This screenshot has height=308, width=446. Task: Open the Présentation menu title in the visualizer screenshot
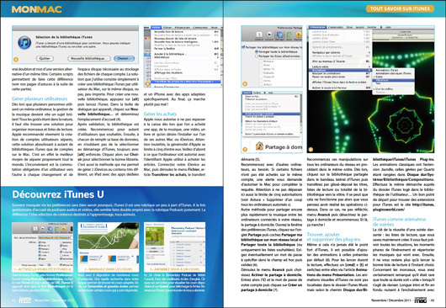[x=318, y=27]
